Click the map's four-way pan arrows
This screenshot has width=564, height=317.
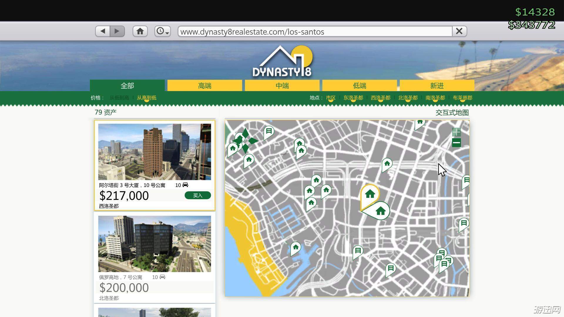click(245, 141)
